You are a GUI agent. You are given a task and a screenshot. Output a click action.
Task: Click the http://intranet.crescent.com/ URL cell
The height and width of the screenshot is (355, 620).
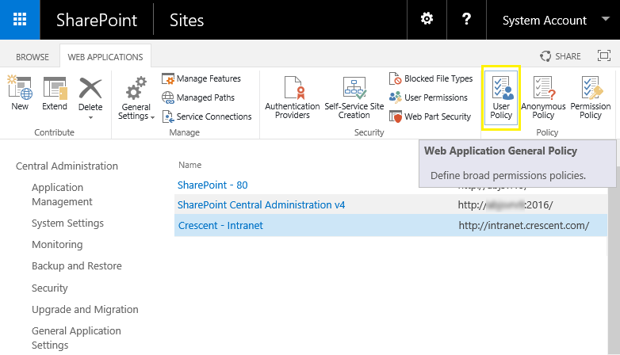(524, 225)
